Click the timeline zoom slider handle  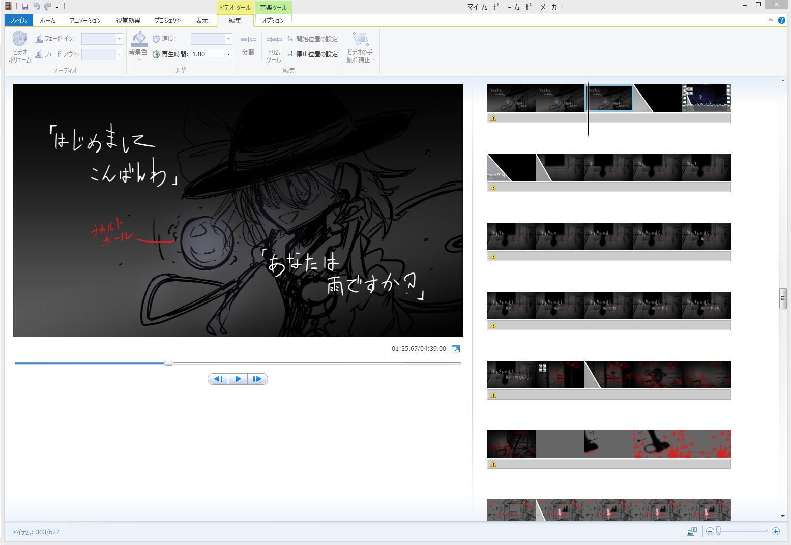719,531
